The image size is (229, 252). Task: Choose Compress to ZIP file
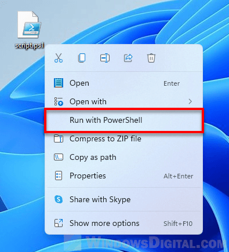click(x=123, y=138)
